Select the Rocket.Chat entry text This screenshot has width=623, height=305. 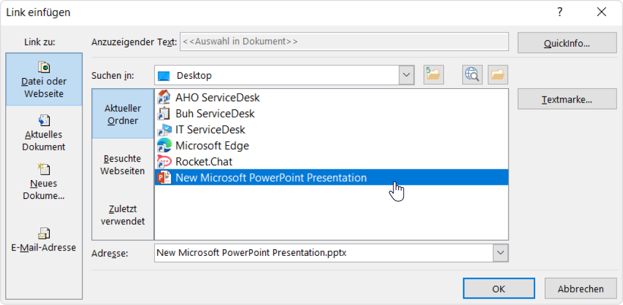(x=204, y=162)
